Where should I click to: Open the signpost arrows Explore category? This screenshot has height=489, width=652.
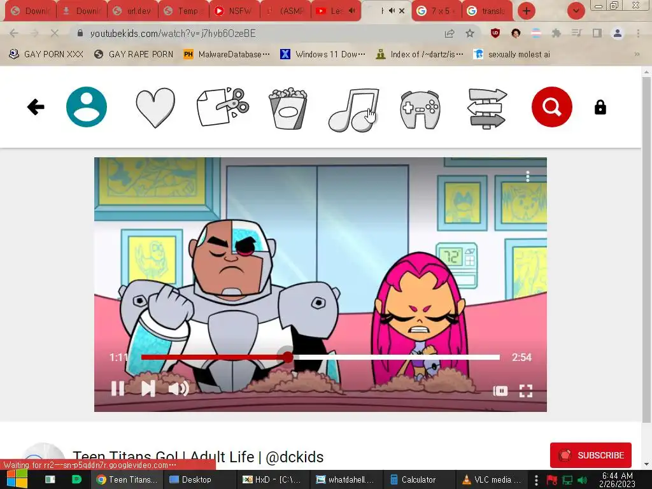(487, 108)
